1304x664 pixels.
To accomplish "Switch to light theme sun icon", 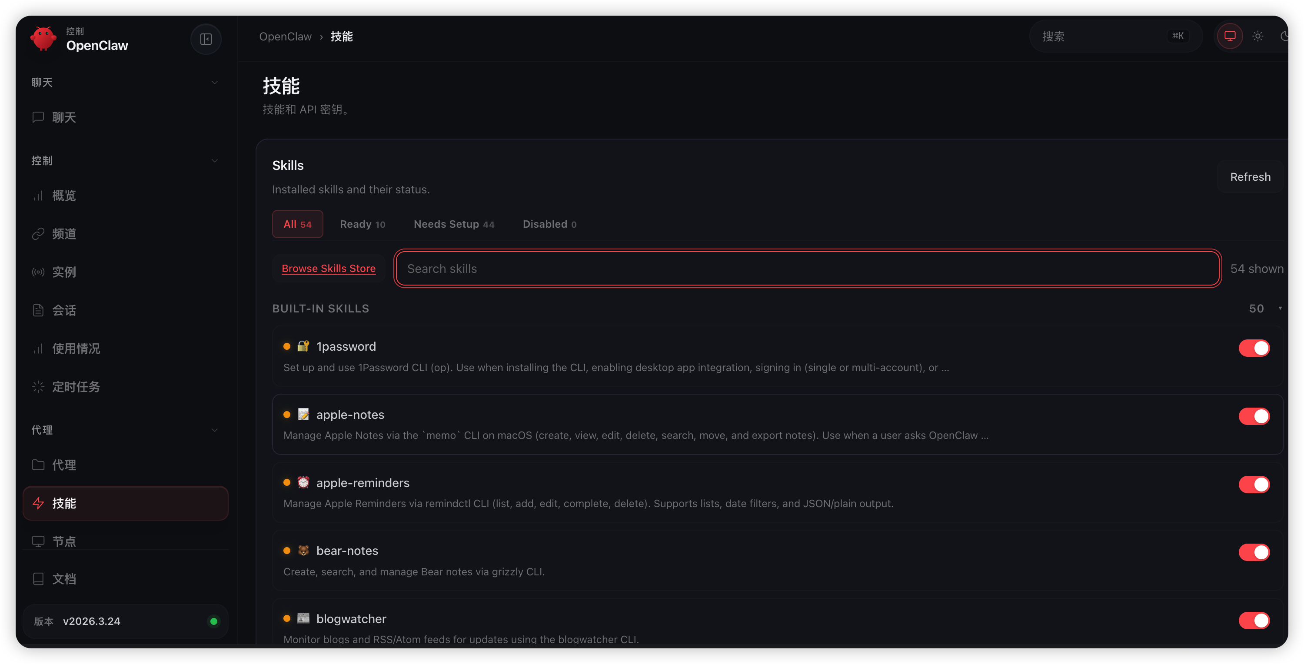I will [x=1257, y=36].
